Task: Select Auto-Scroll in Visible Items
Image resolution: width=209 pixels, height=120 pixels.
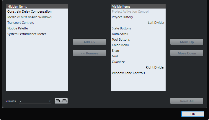Action: coord(138,34)
